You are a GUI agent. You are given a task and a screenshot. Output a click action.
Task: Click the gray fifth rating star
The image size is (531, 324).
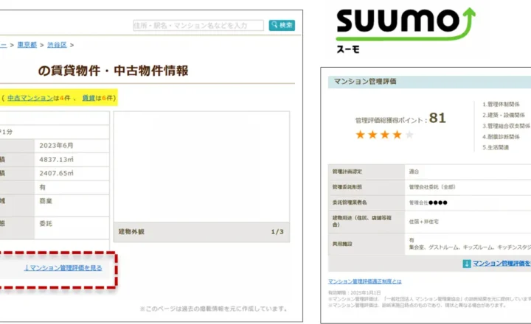[x=410, y=135]
